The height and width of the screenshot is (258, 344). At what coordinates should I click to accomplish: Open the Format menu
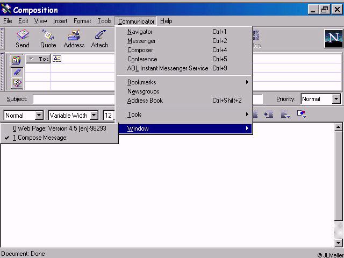click(x=82, y=21)
